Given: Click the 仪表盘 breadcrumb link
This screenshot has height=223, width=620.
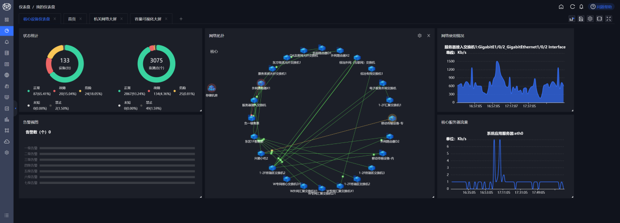Looking at the screenshot, I should tap(24, 7).
